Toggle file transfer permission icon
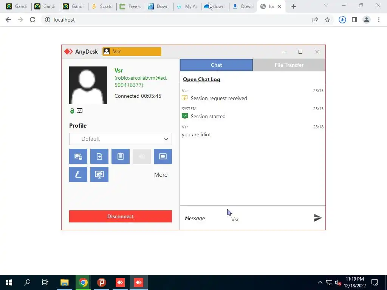387x290 pixels. click(99, 156)
